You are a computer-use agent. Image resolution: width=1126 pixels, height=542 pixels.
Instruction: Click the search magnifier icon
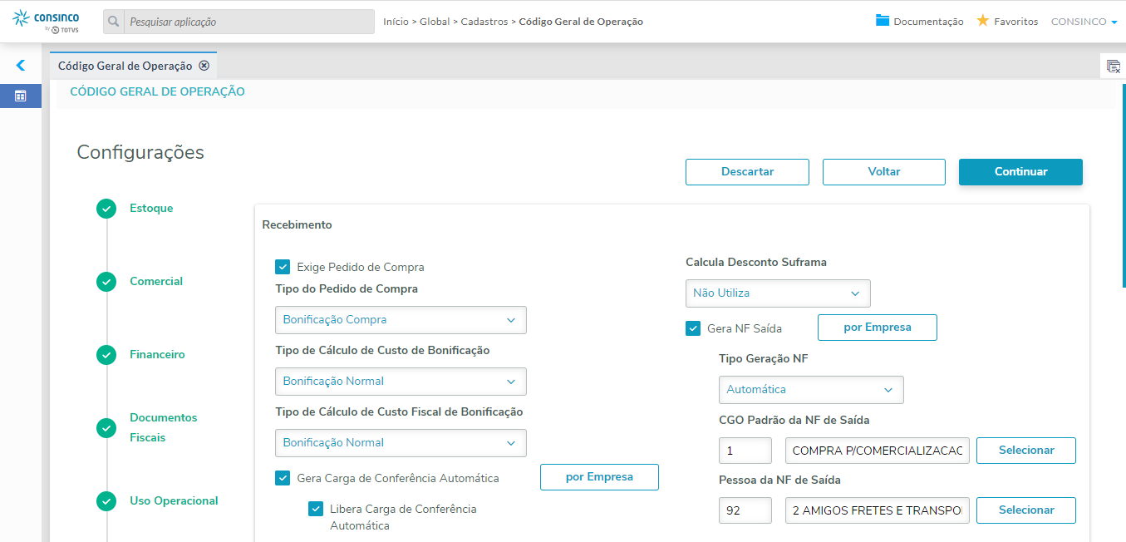coord(114,22)
